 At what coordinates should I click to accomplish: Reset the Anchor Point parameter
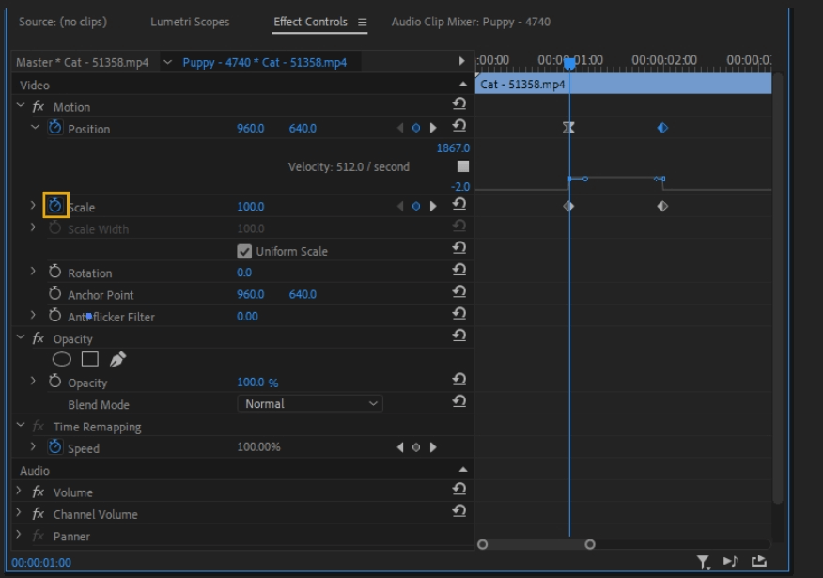click(x=459, y=294)
